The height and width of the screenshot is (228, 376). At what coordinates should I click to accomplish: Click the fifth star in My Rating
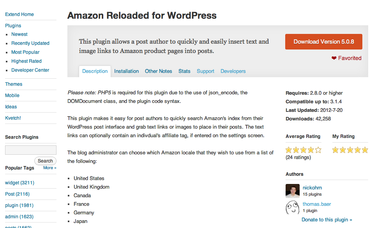365,150
